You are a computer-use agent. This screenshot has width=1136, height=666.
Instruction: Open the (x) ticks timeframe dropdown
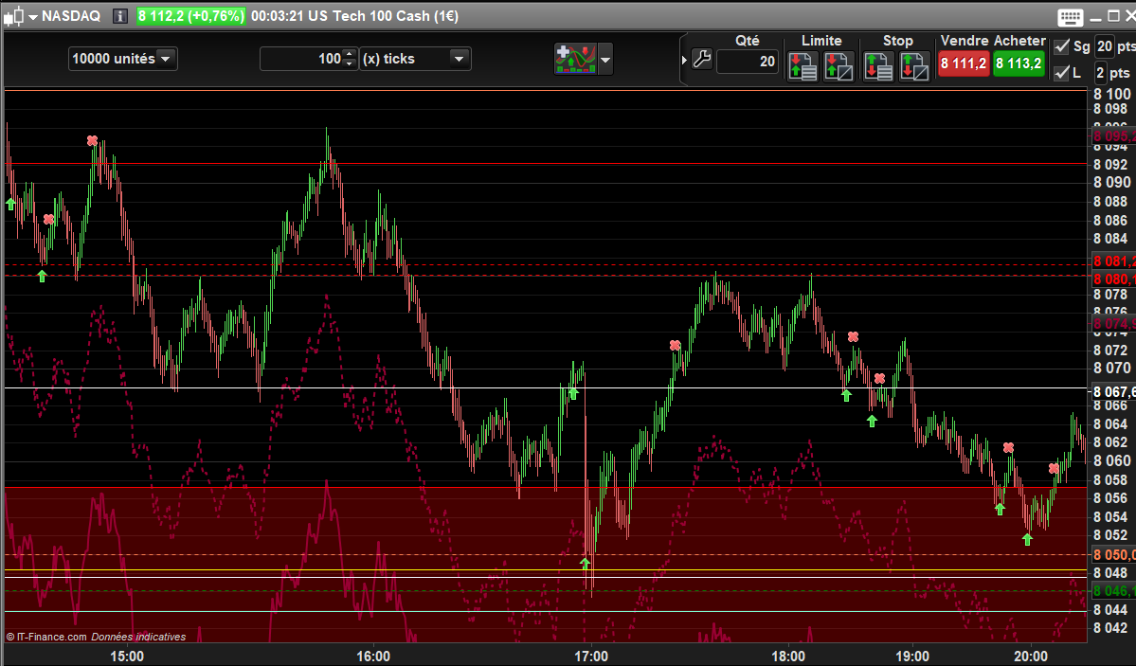pos(415,59)
